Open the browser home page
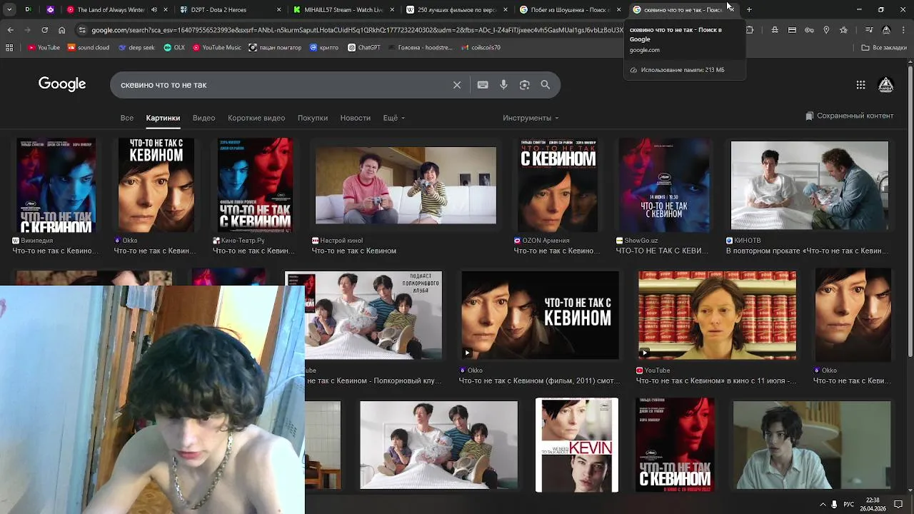Image resolution: width=914 pixels, height=514 pixels. pos(61,30)
